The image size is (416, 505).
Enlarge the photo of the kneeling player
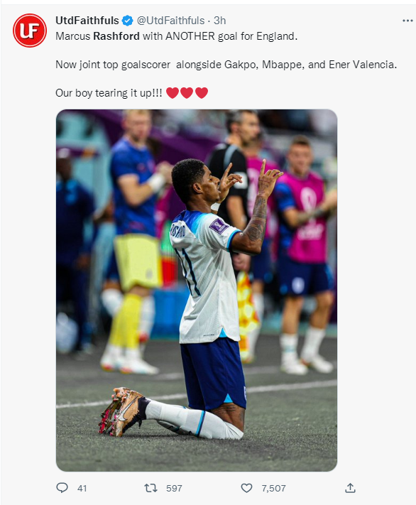click(x=197, y=290)
